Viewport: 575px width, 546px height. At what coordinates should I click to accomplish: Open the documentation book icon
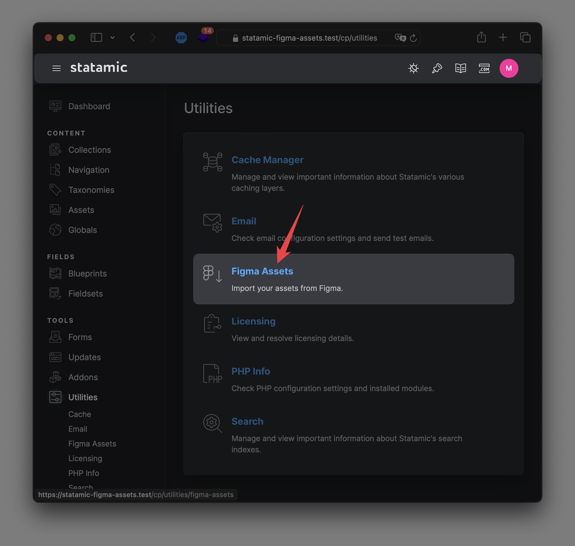[461, 68]
